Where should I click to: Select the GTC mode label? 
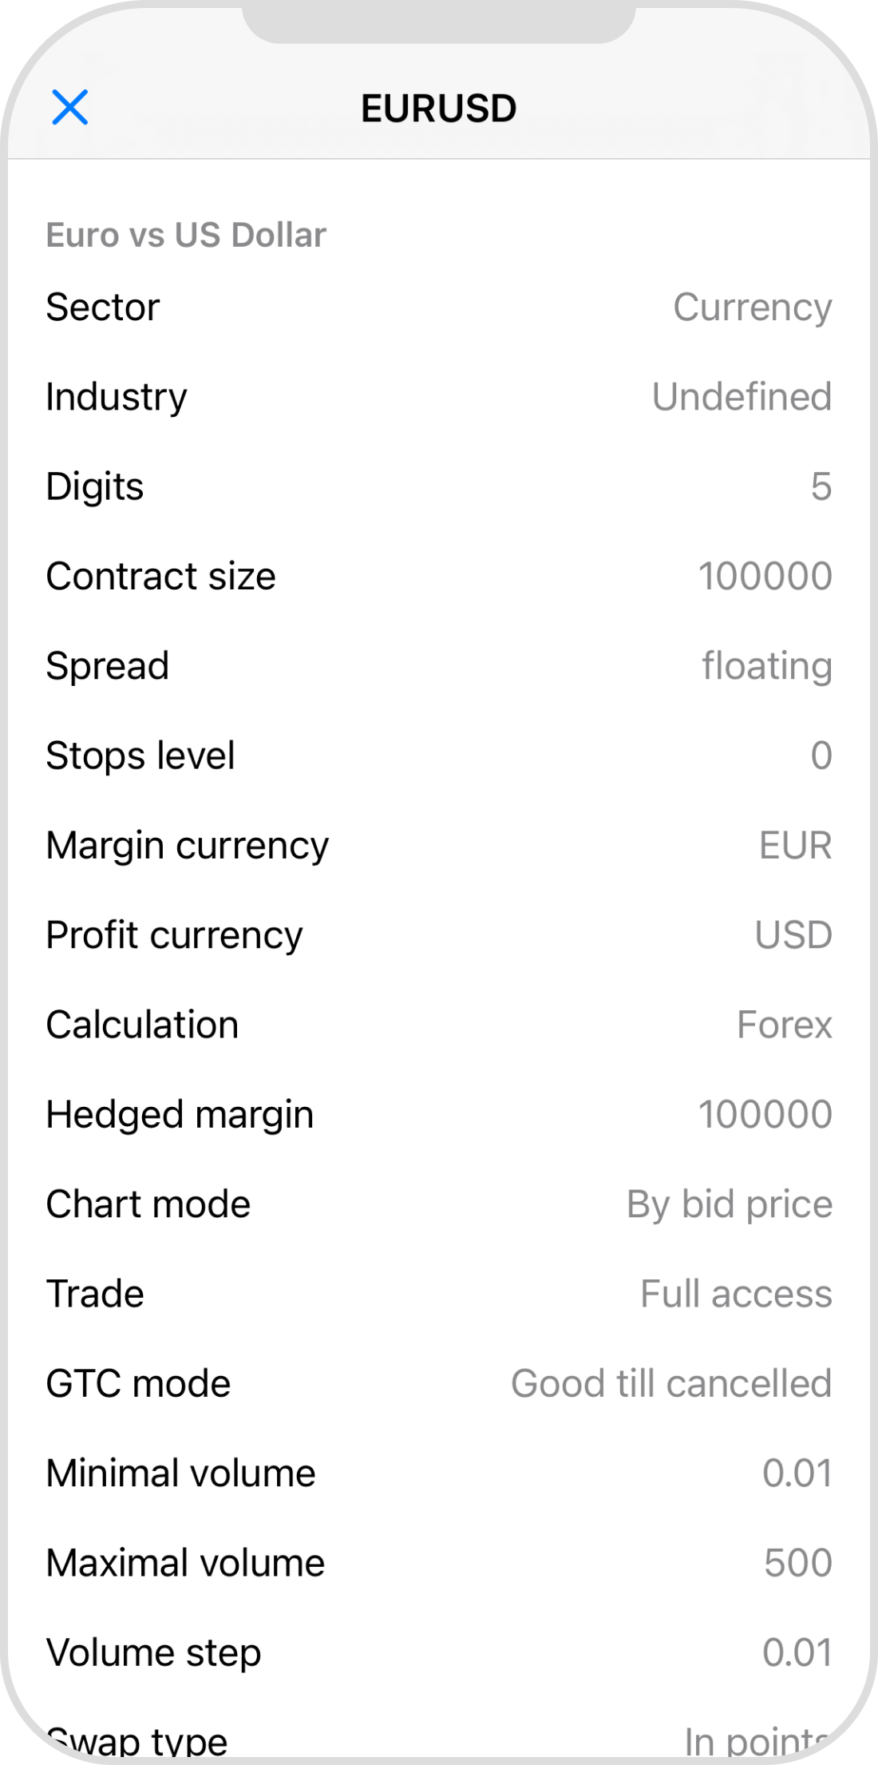pyautogui.click(x=138, y=1384)
